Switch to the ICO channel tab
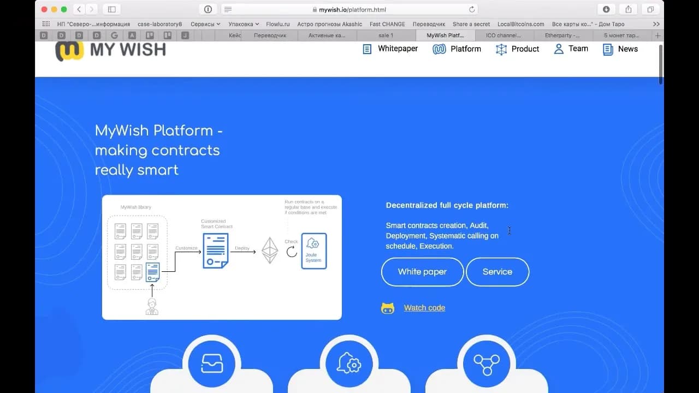 point(504,35)
